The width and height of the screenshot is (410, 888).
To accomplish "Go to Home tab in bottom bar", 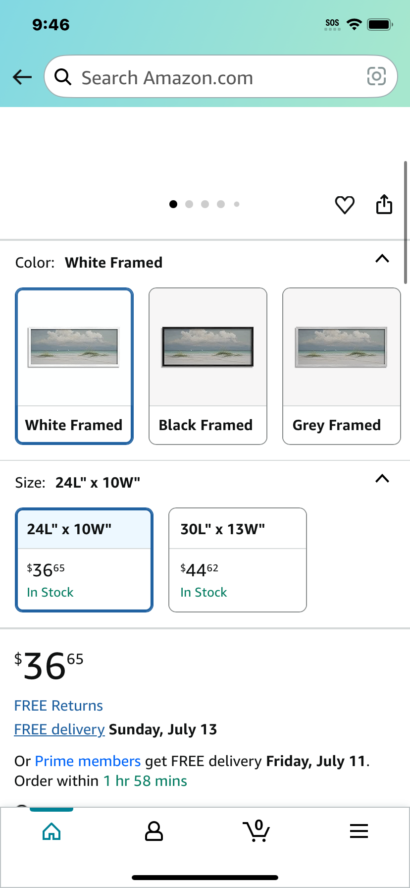I will [51, 831].
